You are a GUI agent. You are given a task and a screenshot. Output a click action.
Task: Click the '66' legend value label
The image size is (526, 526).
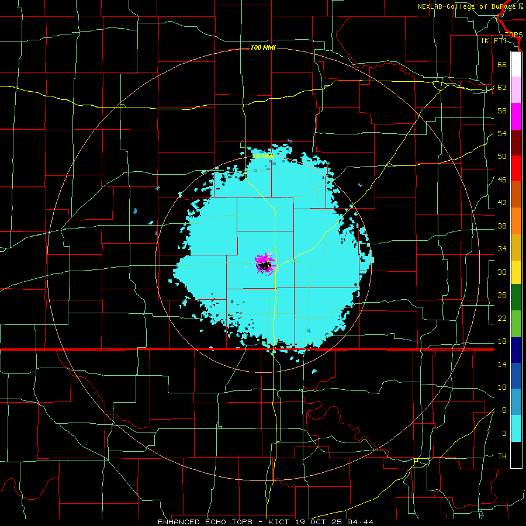click(x=502, y=64)
